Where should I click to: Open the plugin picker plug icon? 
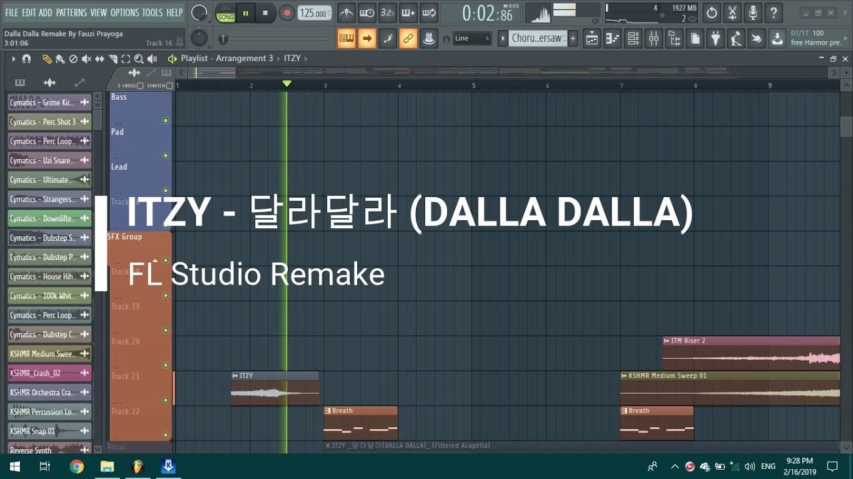coord(716,39)
